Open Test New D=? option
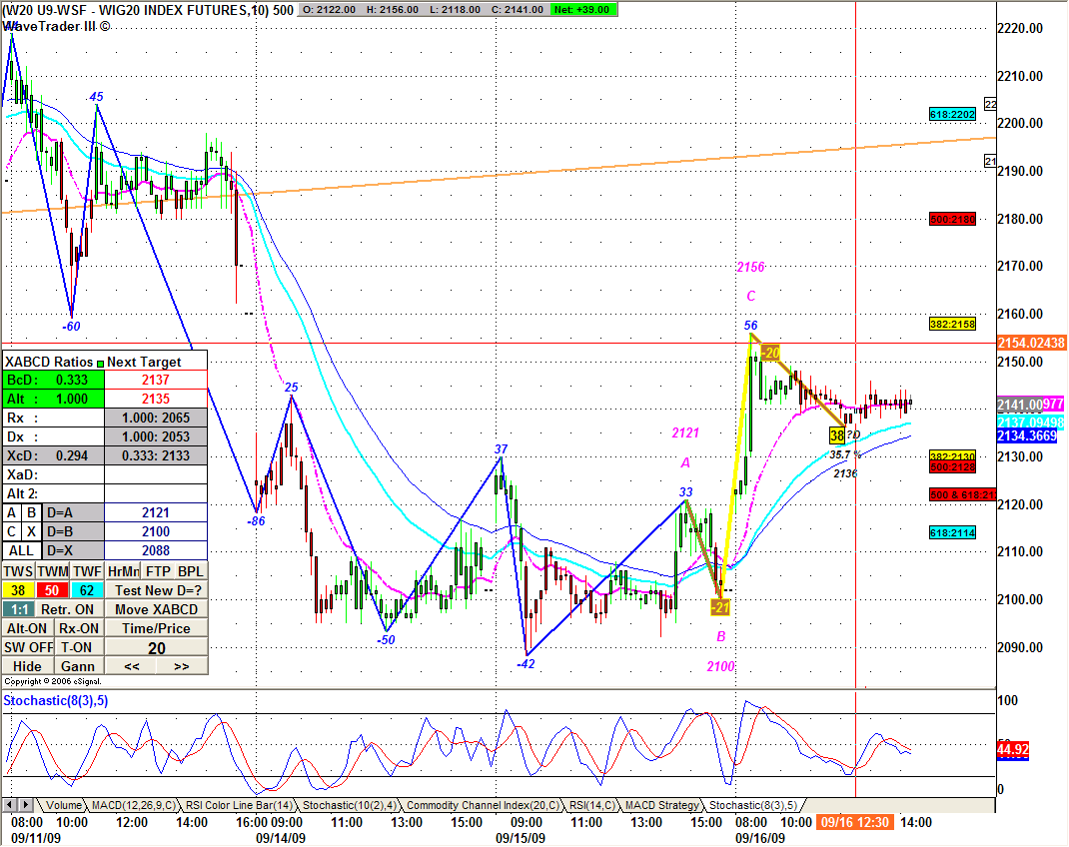1069x847 pixels. [x=156, y=590]
